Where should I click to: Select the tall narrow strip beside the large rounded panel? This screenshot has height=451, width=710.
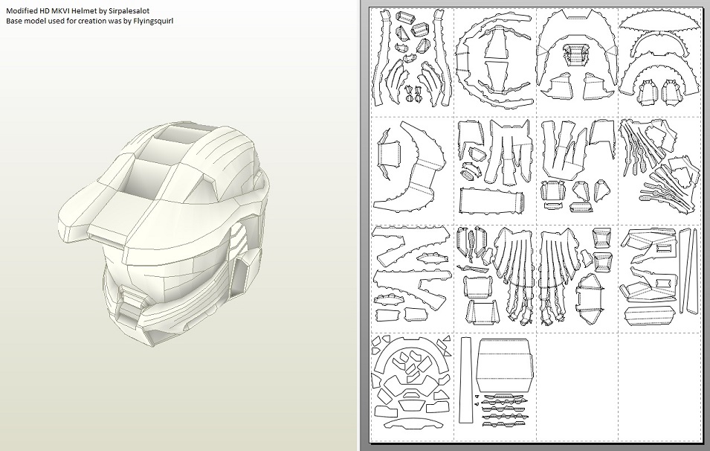[x=465, y=380]
